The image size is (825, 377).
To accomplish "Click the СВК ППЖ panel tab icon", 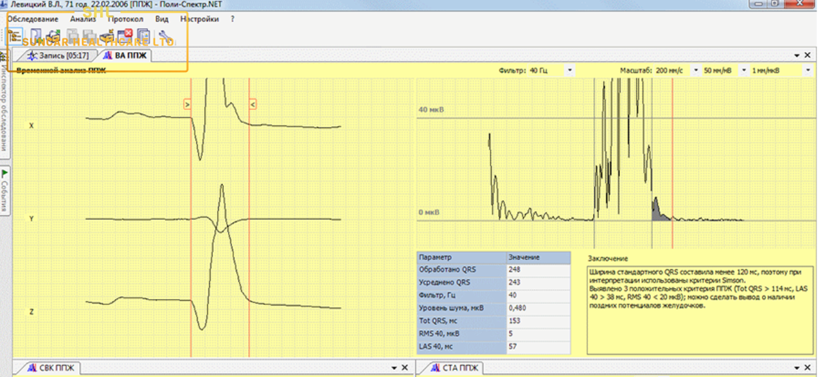I will 32,369.
